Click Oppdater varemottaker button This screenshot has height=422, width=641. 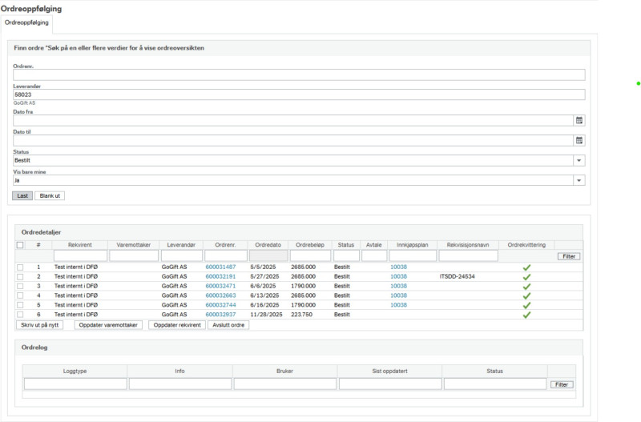pyautogui.click(x=108, y=325)
